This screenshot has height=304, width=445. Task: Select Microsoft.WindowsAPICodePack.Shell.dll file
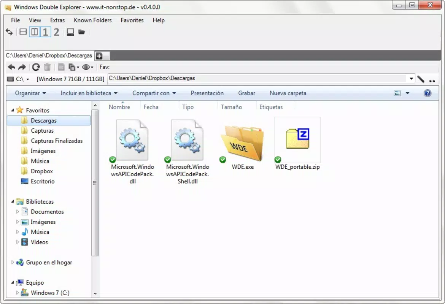187,152
